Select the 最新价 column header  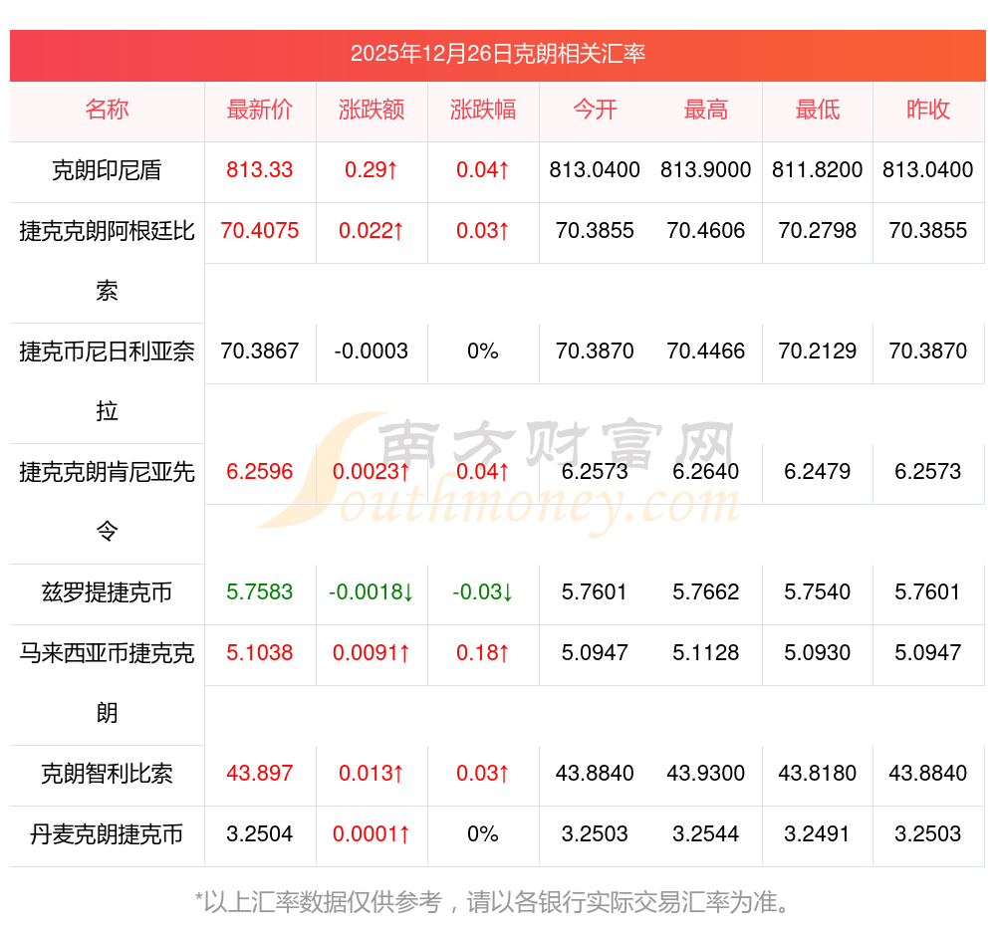coord(259,110)
